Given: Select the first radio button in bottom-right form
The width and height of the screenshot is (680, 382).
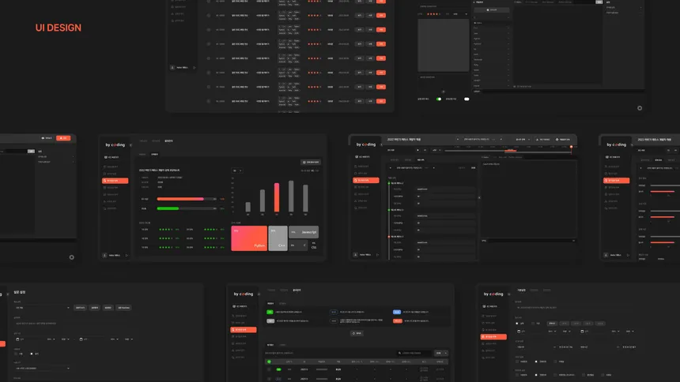Looking at the screenshot, I should click(517, 323).
